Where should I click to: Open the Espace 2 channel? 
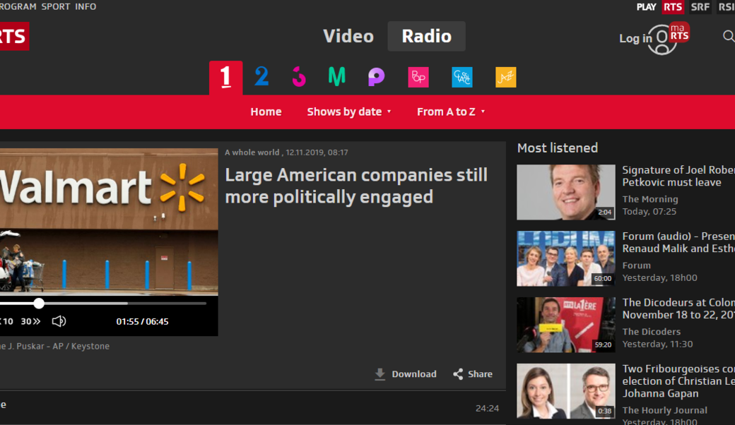(x=261, y=77)
